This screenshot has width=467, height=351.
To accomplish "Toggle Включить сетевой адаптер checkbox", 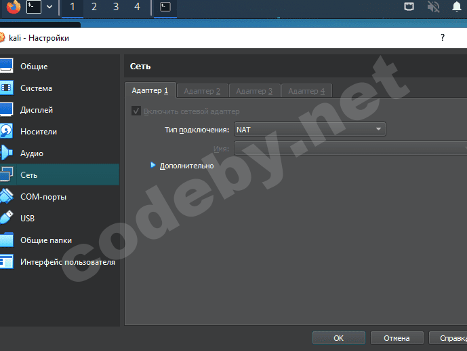I will coord(136,111).
